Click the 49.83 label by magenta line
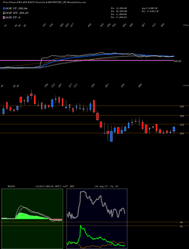The width and height of the screenshot is (189, 249). (178, 61)
